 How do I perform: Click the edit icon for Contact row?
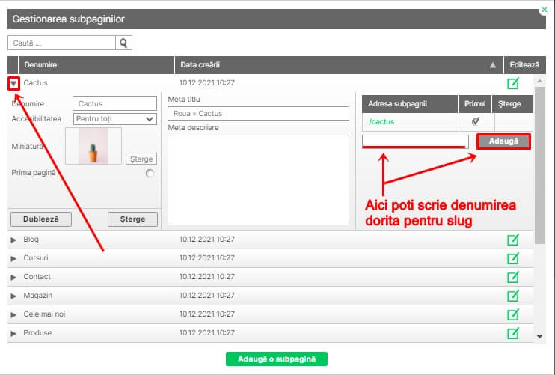(513, 277)
